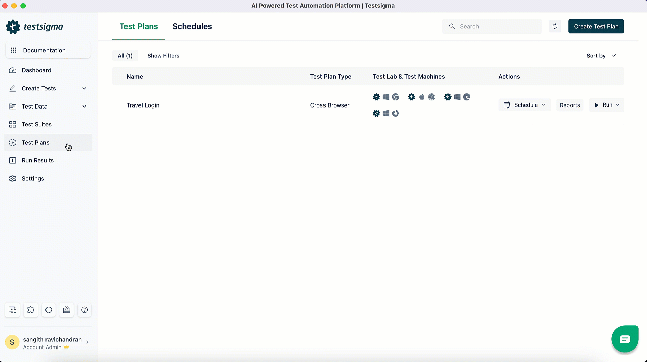Click the testsigma logo
Screen dimensions: 647x362
34,26
